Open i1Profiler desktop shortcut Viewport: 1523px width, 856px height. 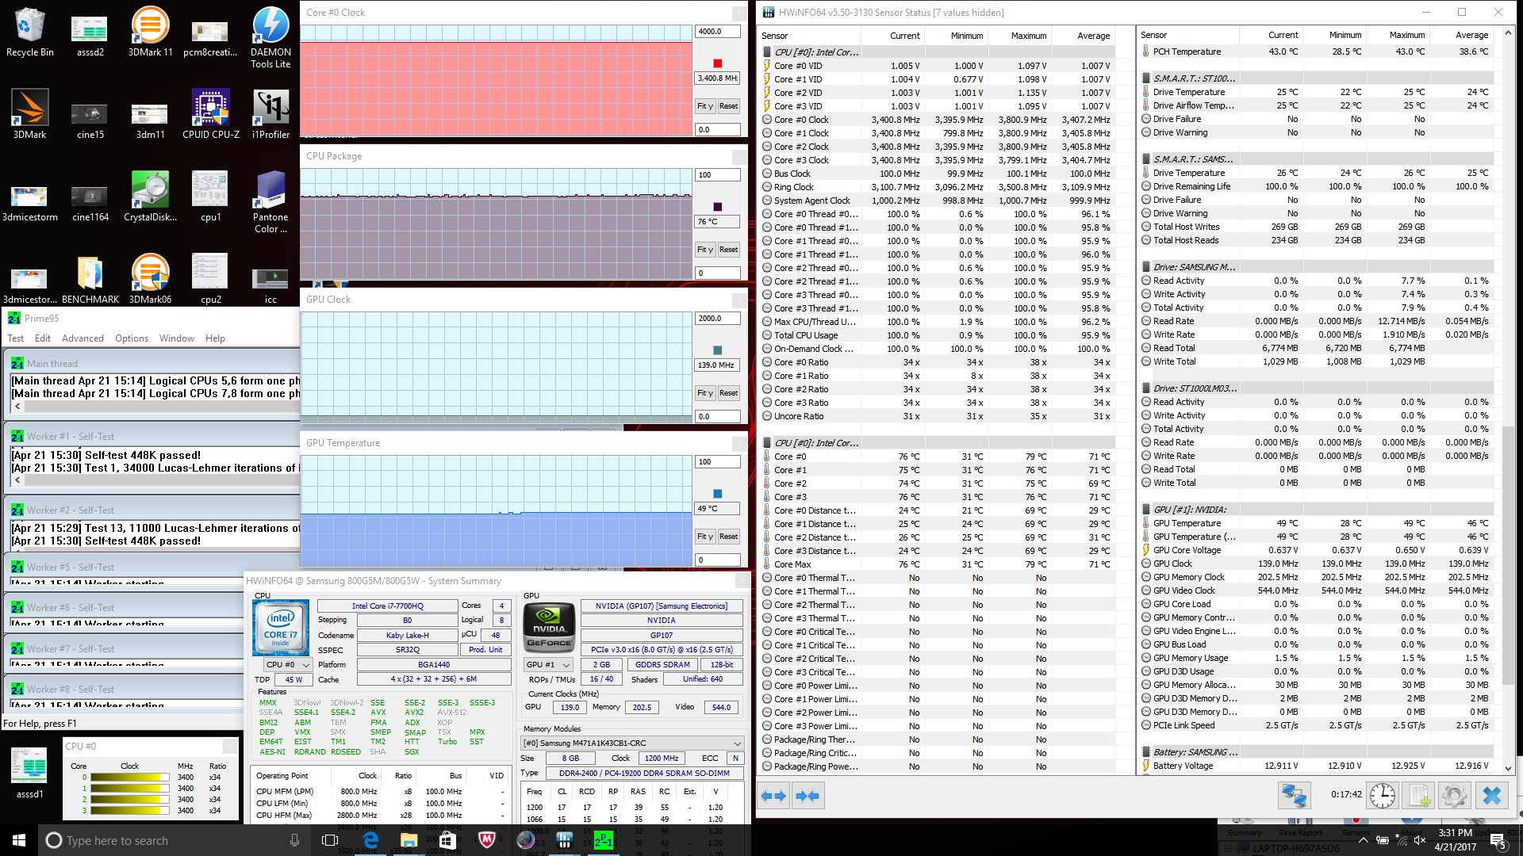(270, 114)
